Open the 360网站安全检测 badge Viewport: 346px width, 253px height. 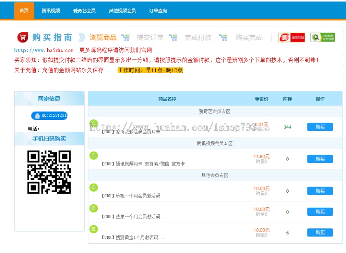(x=323, y=37)
